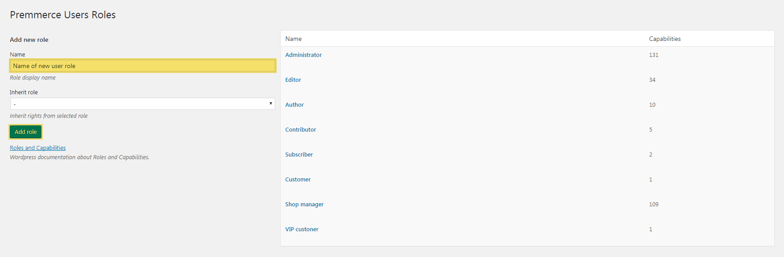Click the Add role button
This screenshot has height=257, width=784.
[26, 132]
